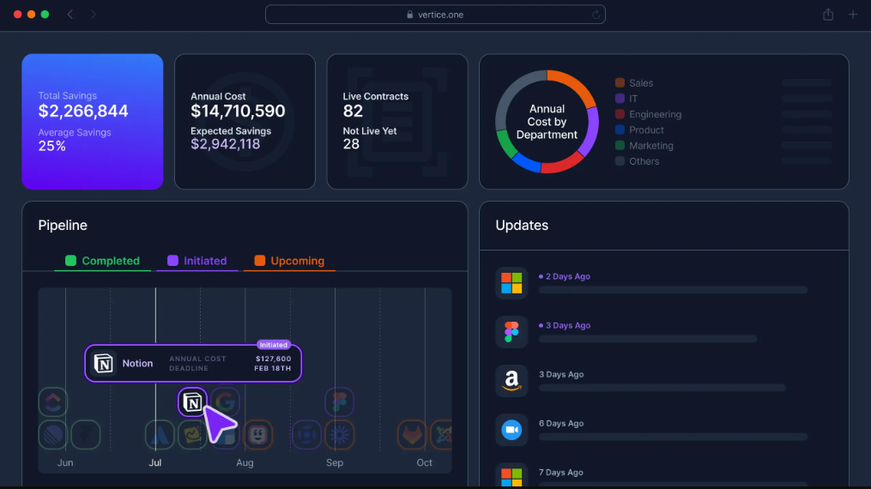Click the Amazon icon in Updates
Viewport: 871px width, 489px height.
point(511,381)
